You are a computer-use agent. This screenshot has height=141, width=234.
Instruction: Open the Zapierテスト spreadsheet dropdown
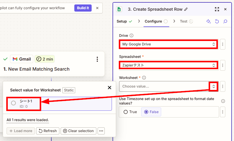[169, 65]
